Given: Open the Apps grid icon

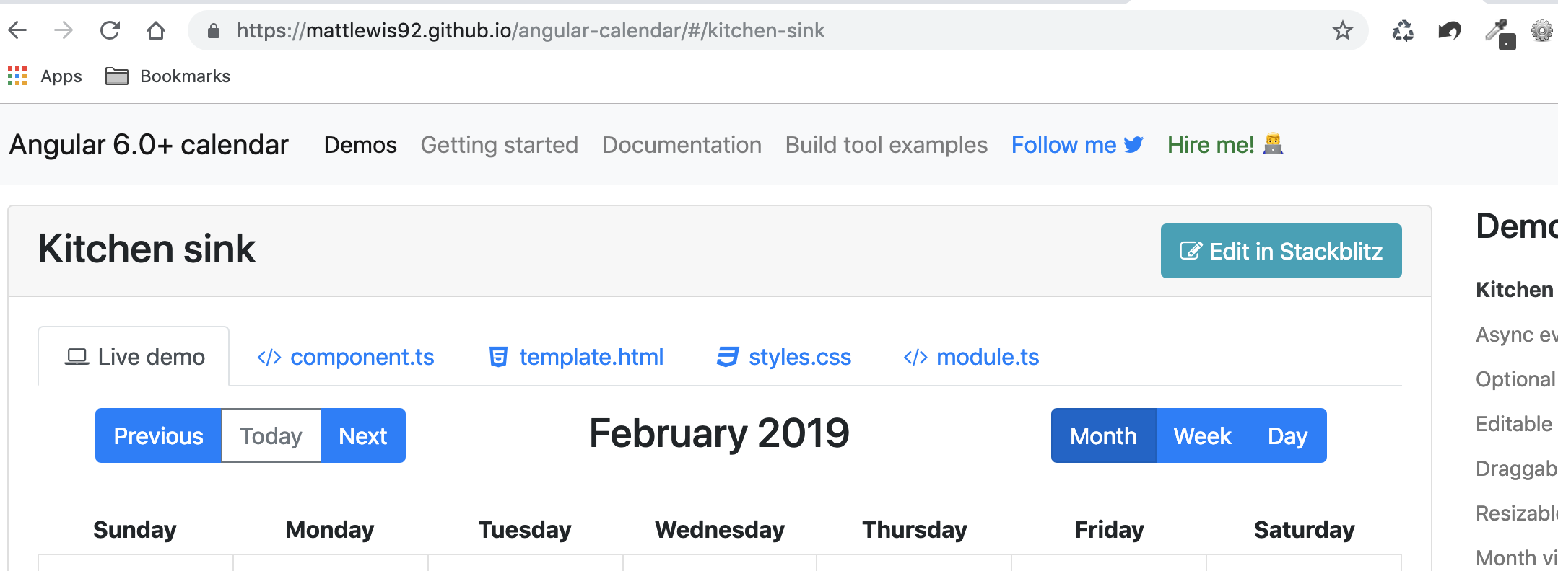Looking at the screenshot, I should [17, 76].
